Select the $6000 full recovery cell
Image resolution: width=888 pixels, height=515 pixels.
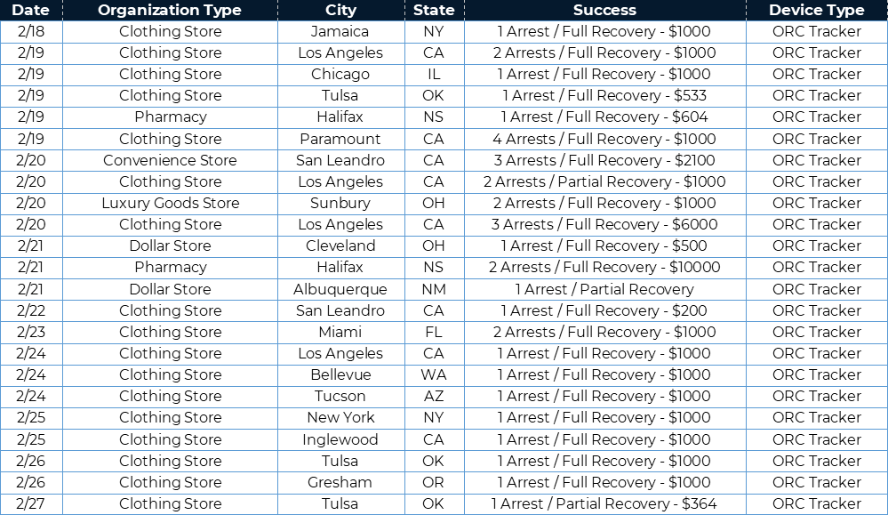[604, 224]
